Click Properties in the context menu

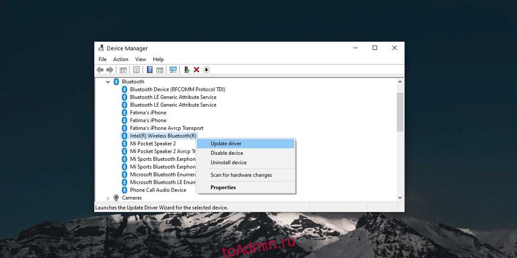(x=223, y=187)
